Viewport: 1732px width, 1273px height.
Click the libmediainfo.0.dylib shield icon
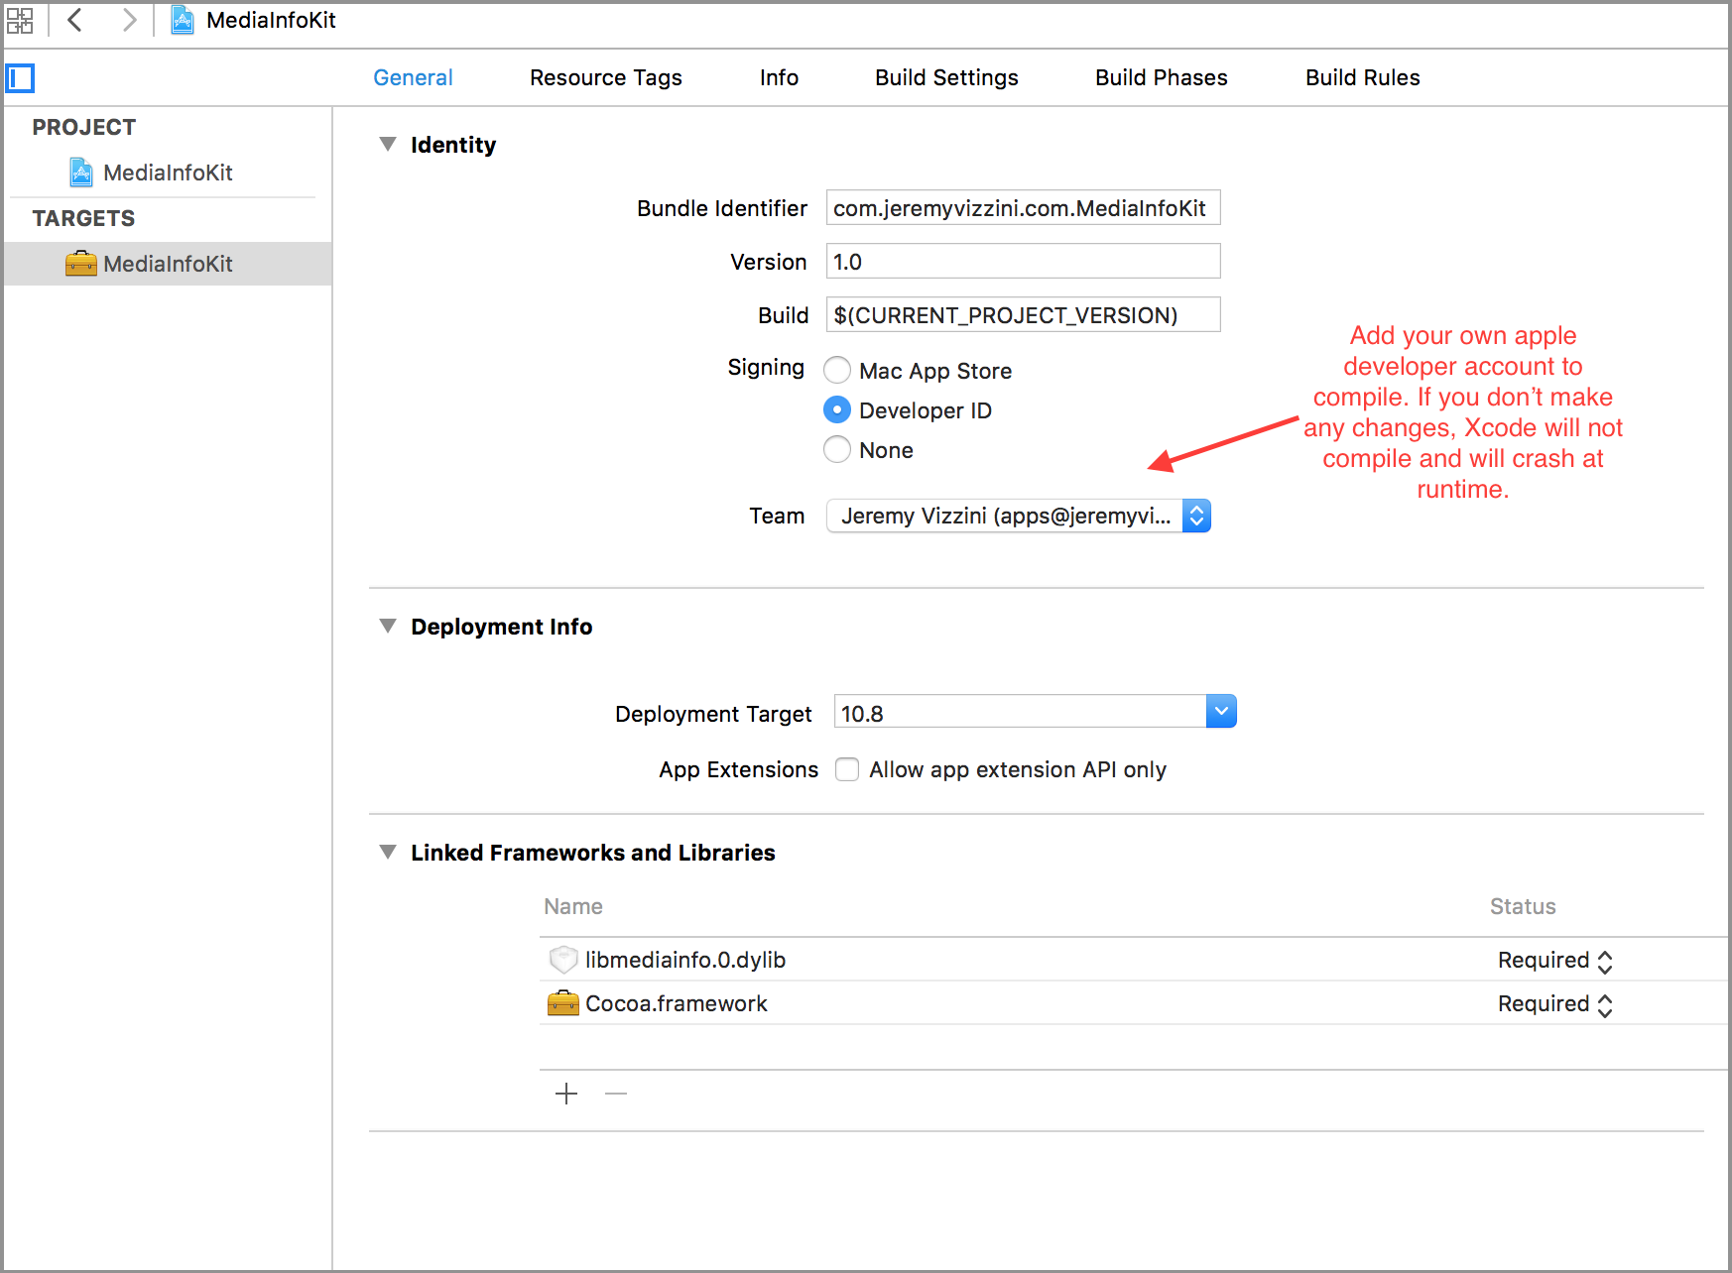point(563,960)
